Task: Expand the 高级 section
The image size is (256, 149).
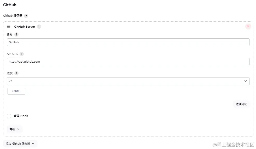Action: pyautogui.click(x=14, y=129)
